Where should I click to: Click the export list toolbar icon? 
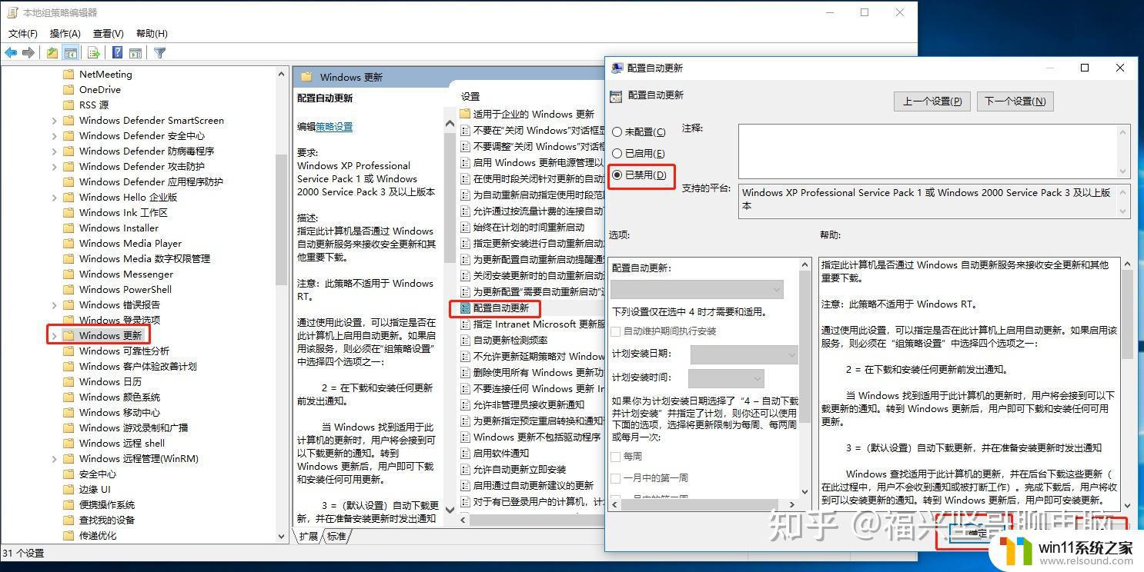94,53
